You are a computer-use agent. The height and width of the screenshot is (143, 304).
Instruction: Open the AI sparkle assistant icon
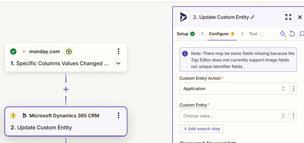pyautogui.click(x=283, y=34)
